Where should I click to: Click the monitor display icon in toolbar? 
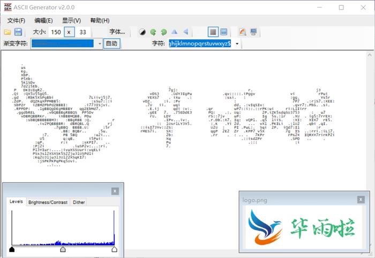tap(253, 32)
